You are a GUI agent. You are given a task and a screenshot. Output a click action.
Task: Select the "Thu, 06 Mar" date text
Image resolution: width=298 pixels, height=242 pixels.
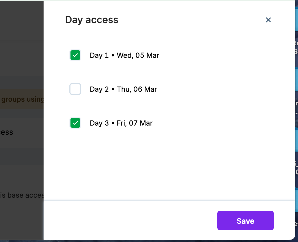pos(137,89)
